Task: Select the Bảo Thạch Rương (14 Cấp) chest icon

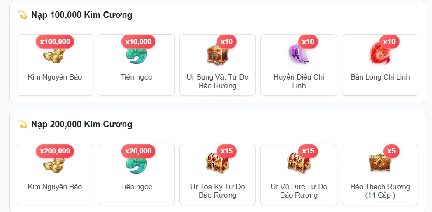Action: pyautogui.click(x=380, y=163)
